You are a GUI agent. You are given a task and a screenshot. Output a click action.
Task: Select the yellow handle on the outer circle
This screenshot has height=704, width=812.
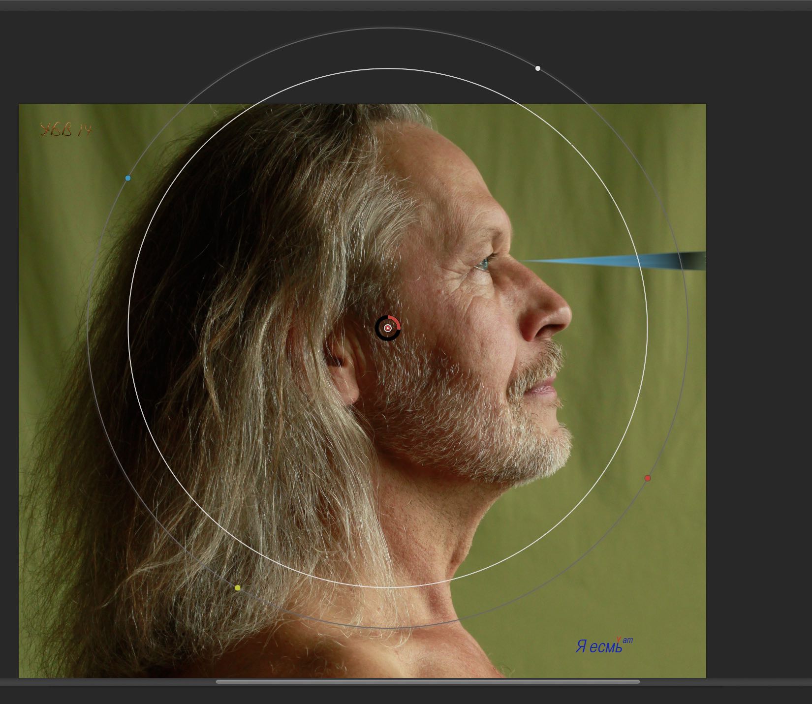(238, 588)
